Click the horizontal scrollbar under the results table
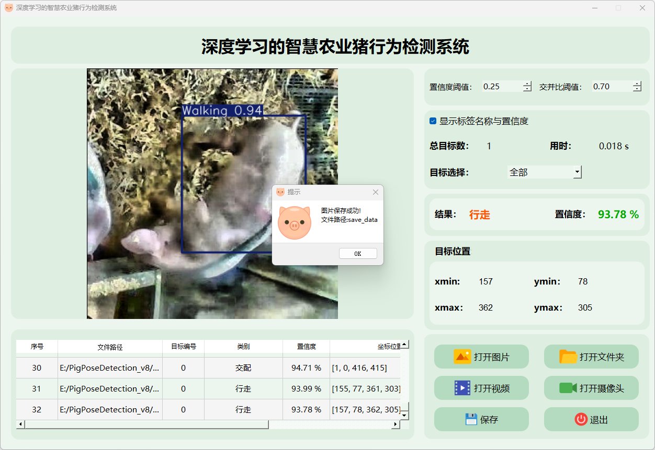This screenshot has width=655, height=450. coord(146,424)
